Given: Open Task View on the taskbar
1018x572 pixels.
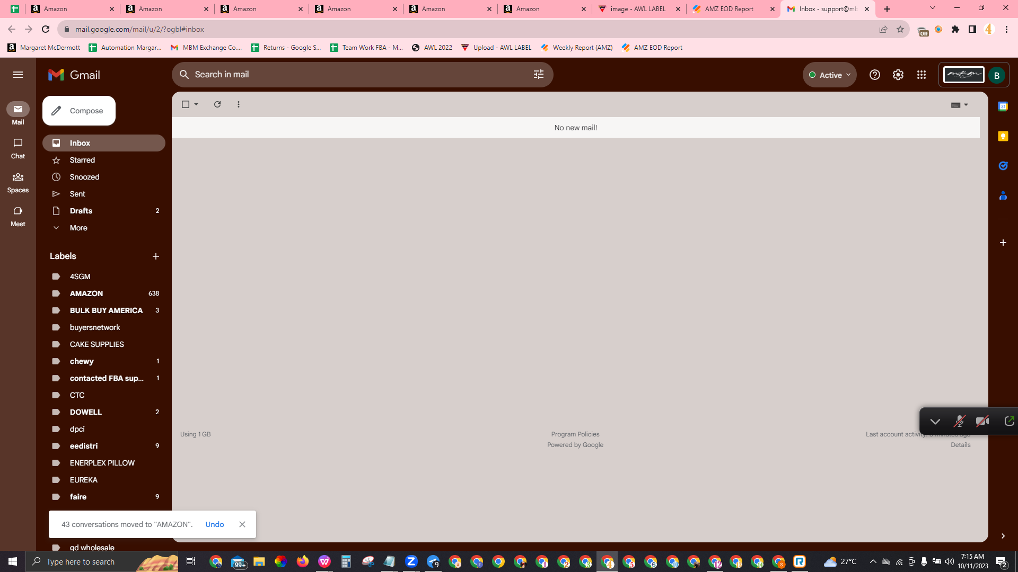Looking at the screenshot, I should click(x=191, y=561).
